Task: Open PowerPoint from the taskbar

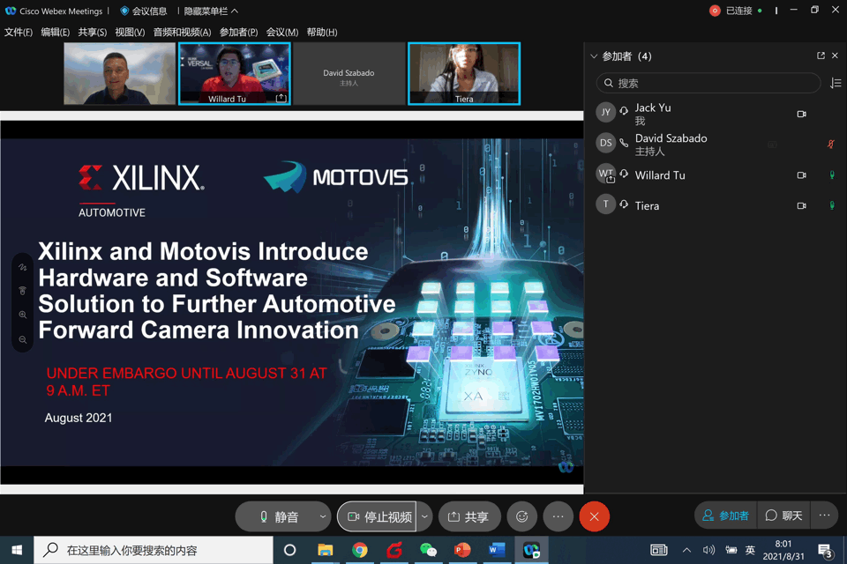Action: click(462, 550)
